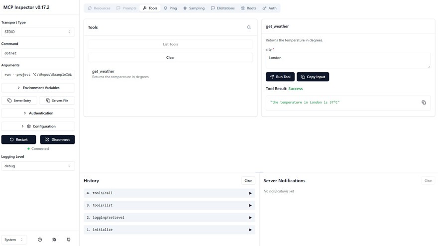Image resolution: width=438 pixels, height=246 pixels.
Task: Click the Command input field with dotnet
Action: 38,53
